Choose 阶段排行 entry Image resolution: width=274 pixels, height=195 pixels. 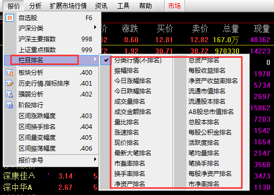tap(52, 105)
